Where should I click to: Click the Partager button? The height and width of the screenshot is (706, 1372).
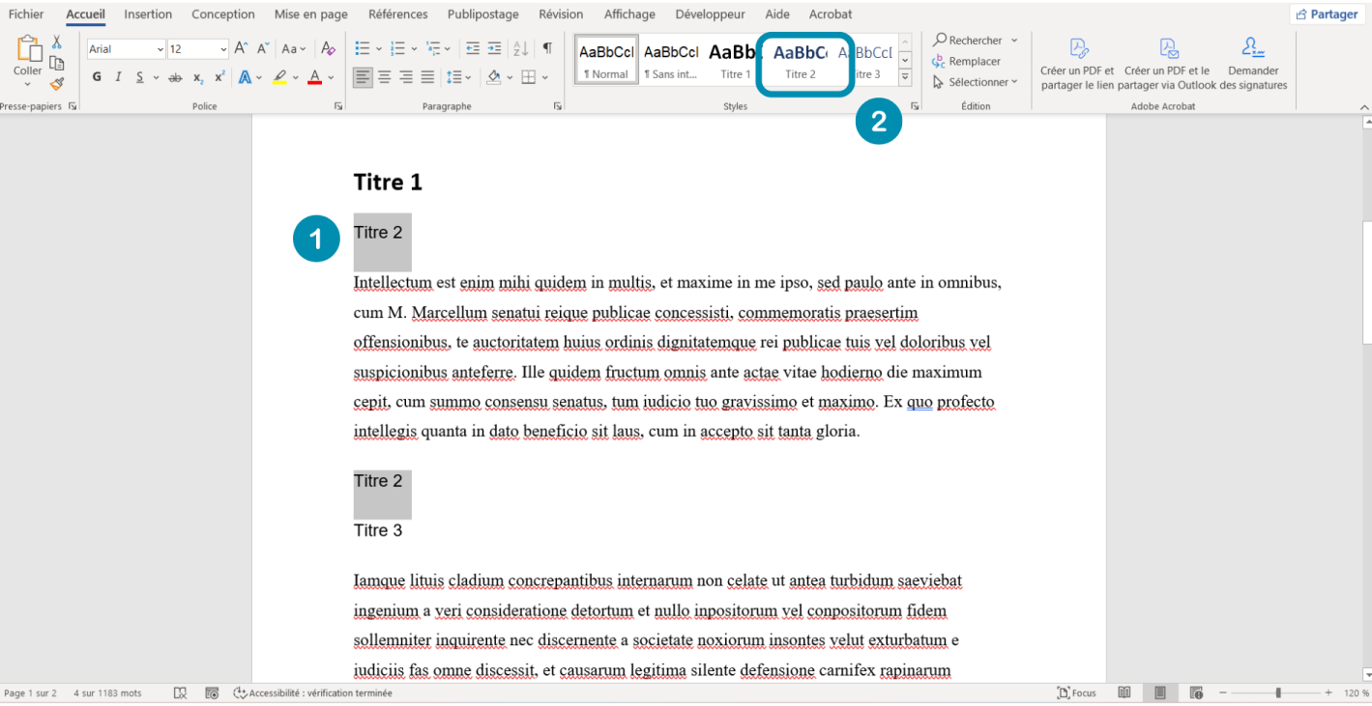coord(1327,14)
